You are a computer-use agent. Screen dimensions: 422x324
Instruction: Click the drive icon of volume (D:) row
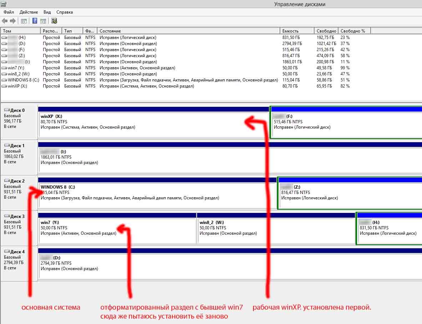[x=4, y=44]
